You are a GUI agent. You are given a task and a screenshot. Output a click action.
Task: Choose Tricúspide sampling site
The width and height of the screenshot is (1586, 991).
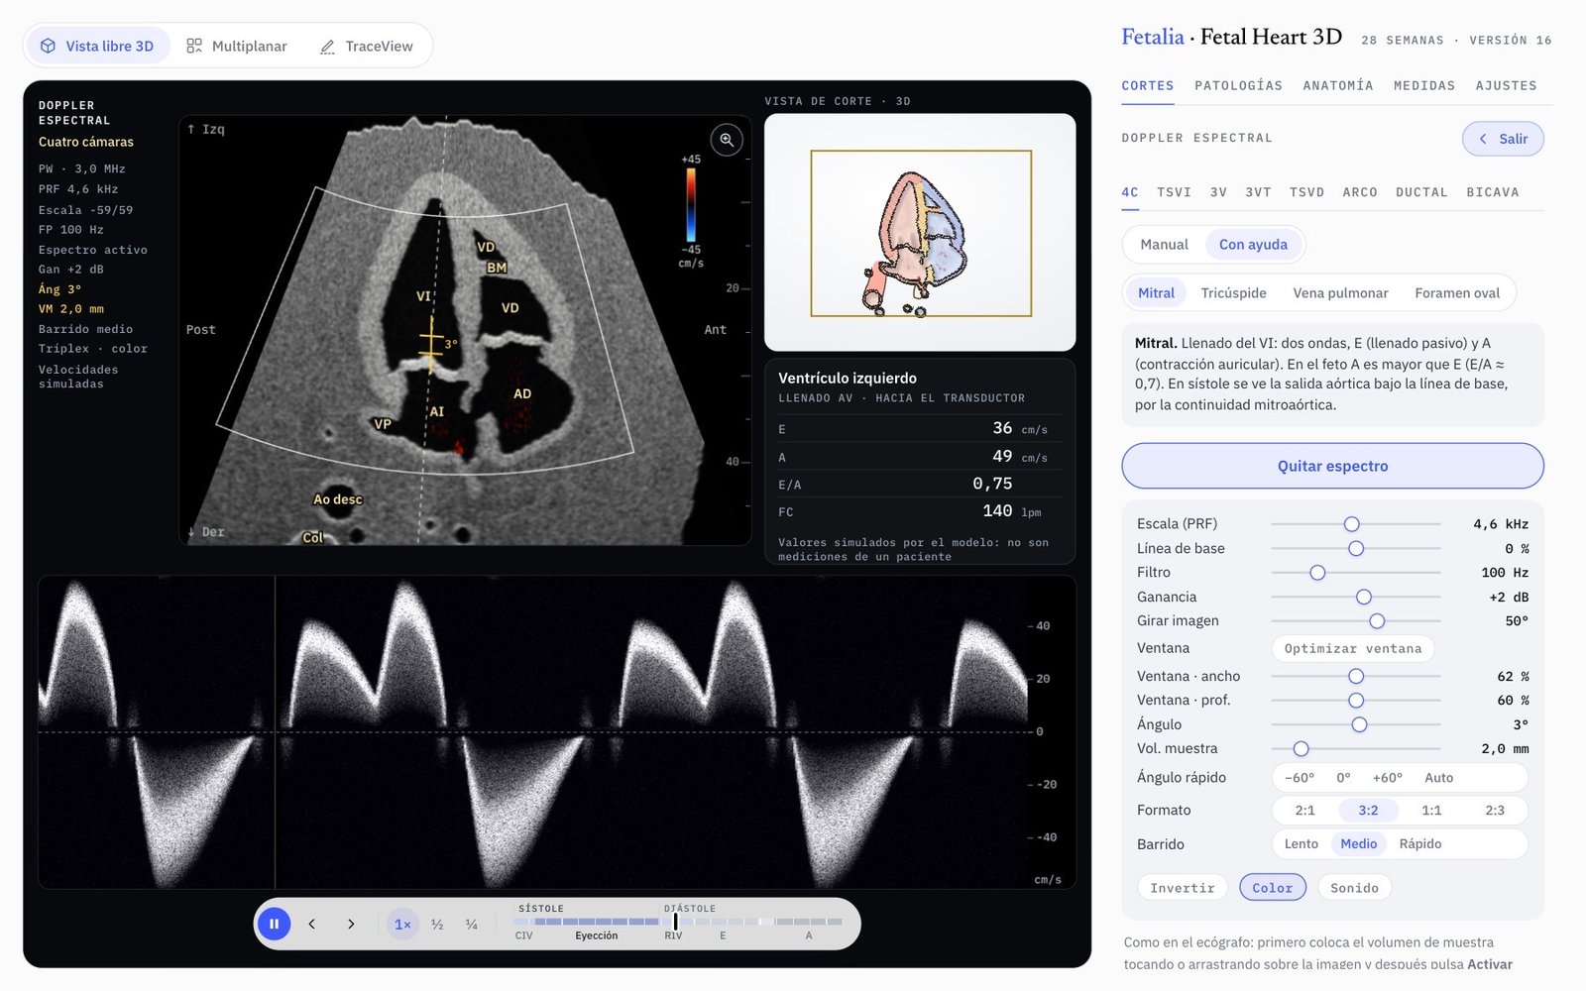(1233, 293)
